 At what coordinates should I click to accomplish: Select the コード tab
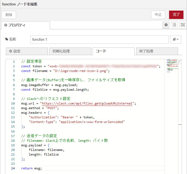point(114,51)
